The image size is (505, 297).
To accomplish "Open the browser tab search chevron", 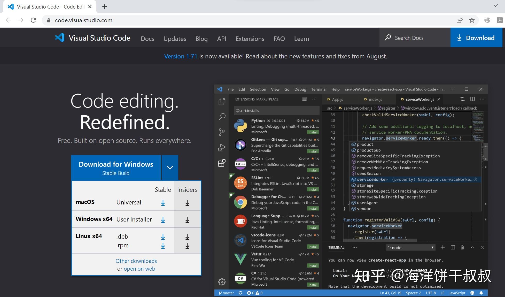I will (495, 6).
